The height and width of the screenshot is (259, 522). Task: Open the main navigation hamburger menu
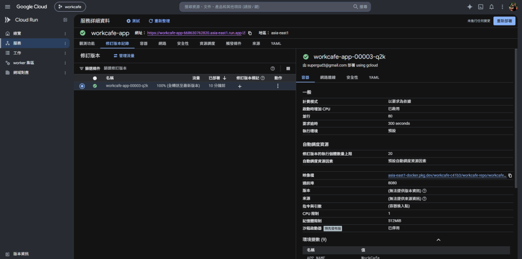pyautogui.click(x=8, y=7)
